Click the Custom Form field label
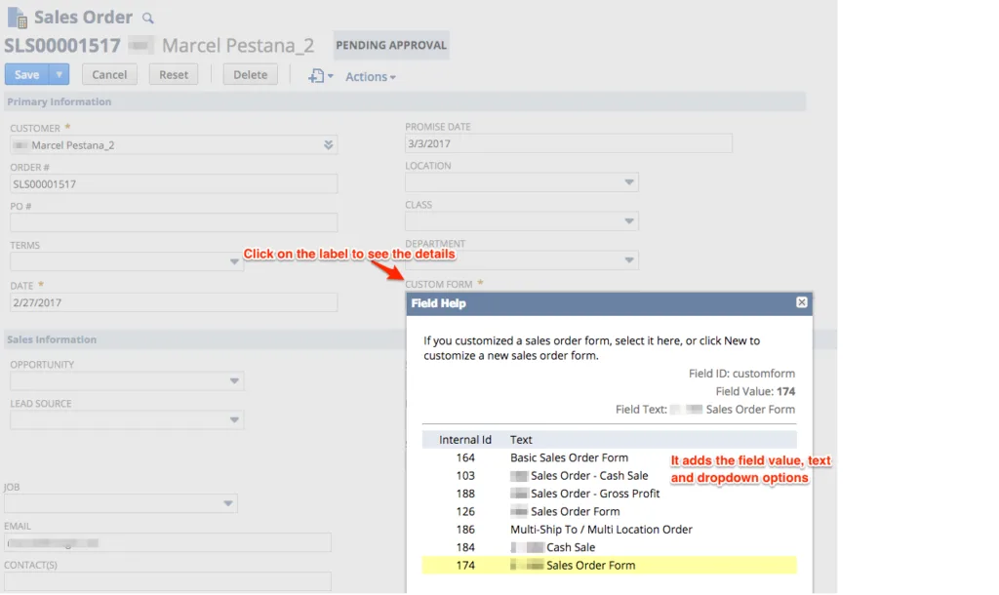 [x=439, y=284]
